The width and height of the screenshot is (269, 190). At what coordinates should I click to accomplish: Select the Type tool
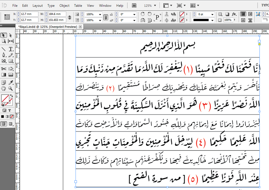point(11,49)
